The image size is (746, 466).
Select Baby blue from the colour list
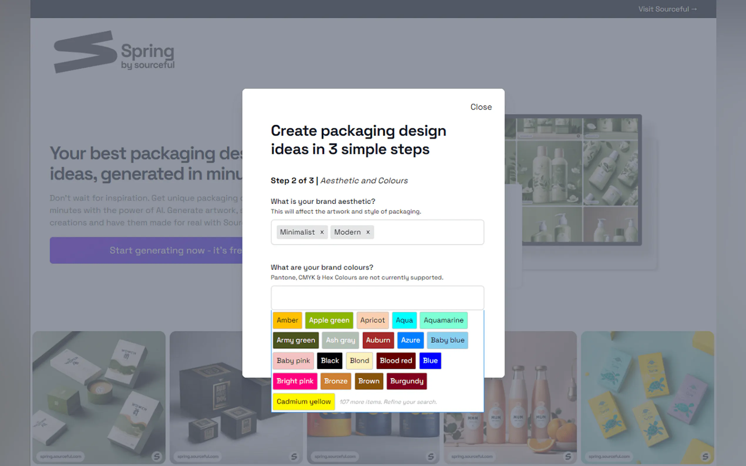pyautogui.click(x=447, y=340)
